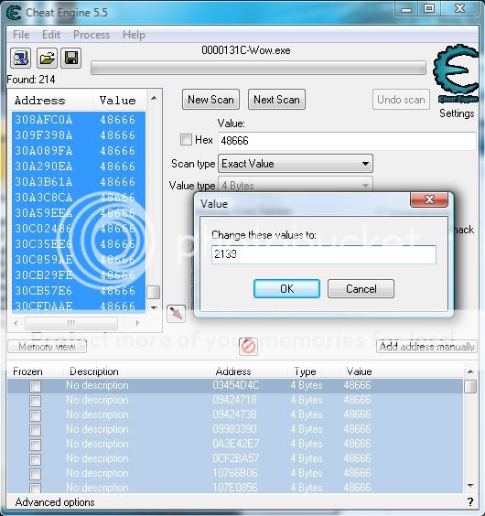485x516 pixels.
Task: Freeze address 0A3E42E7 checkbox
Action: (x=35, y=445)
